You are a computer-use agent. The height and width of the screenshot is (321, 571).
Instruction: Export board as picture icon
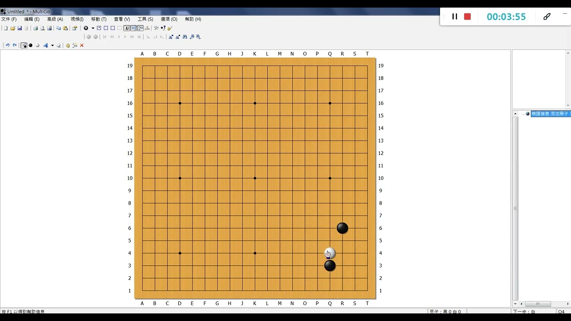(x=50, y=28)
